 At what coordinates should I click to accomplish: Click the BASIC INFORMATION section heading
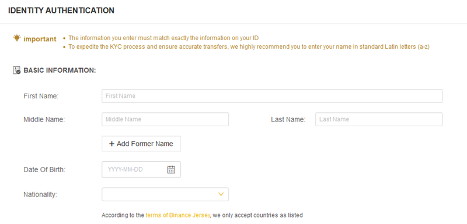[x=60, y=70]
